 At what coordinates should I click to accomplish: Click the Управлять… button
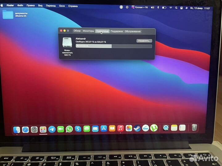(x=144, y=41)
